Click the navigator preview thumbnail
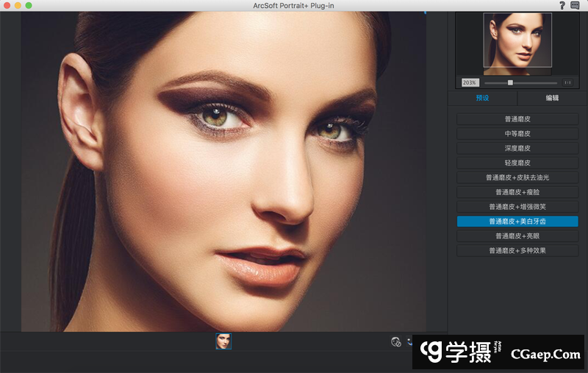This screenshot has height=373, width=588. [517, 43]
